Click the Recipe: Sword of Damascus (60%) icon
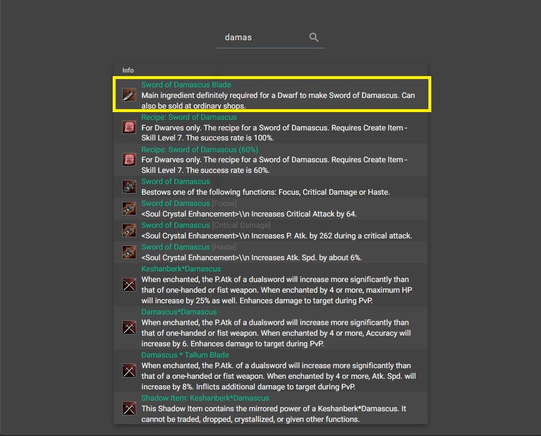This screenshot has height=436, width=541. (129, 159)
